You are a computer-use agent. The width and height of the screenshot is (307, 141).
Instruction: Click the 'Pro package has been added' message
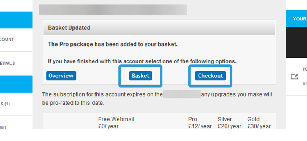pyautogui.click(x=113, y=44)
